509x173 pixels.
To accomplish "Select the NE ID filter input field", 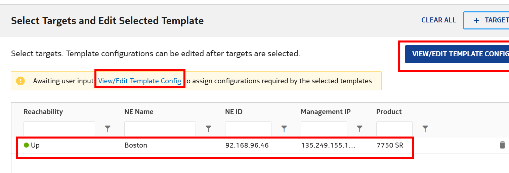I will click(248, 129).
